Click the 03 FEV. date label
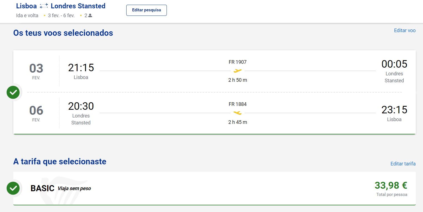Image resolution: width=423 pixels, height=212 pixels. click(36, 71)
